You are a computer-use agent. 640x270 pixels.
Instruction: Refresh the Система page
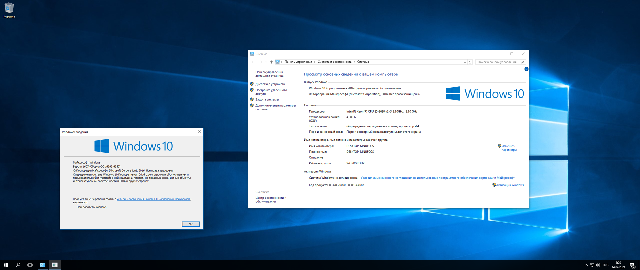point(470,62)
